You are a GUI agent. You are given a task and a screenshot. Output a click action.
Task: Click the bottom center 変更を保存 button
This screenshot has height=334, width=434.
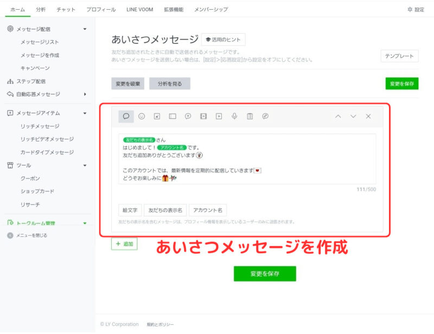tap(265, 274)
